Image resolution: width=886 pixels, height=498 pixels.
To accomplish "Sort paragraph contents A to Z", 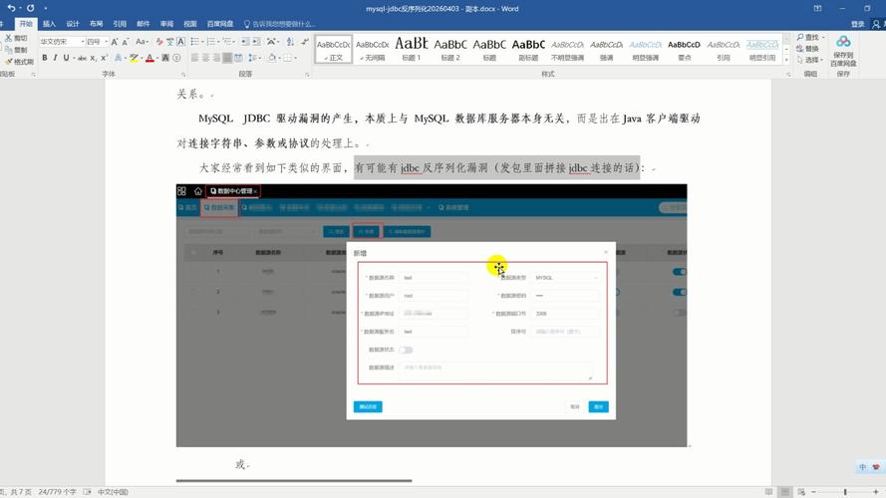I will (x=290, y=42).
